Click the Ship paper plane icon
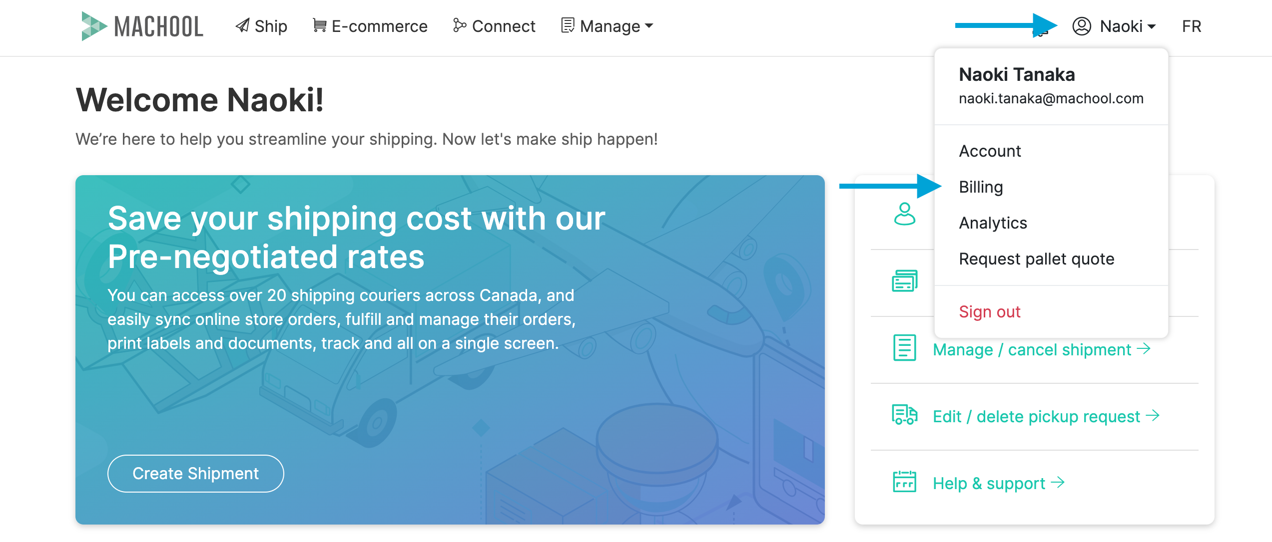The image size is (1272, 542). (x=243, y=25)
